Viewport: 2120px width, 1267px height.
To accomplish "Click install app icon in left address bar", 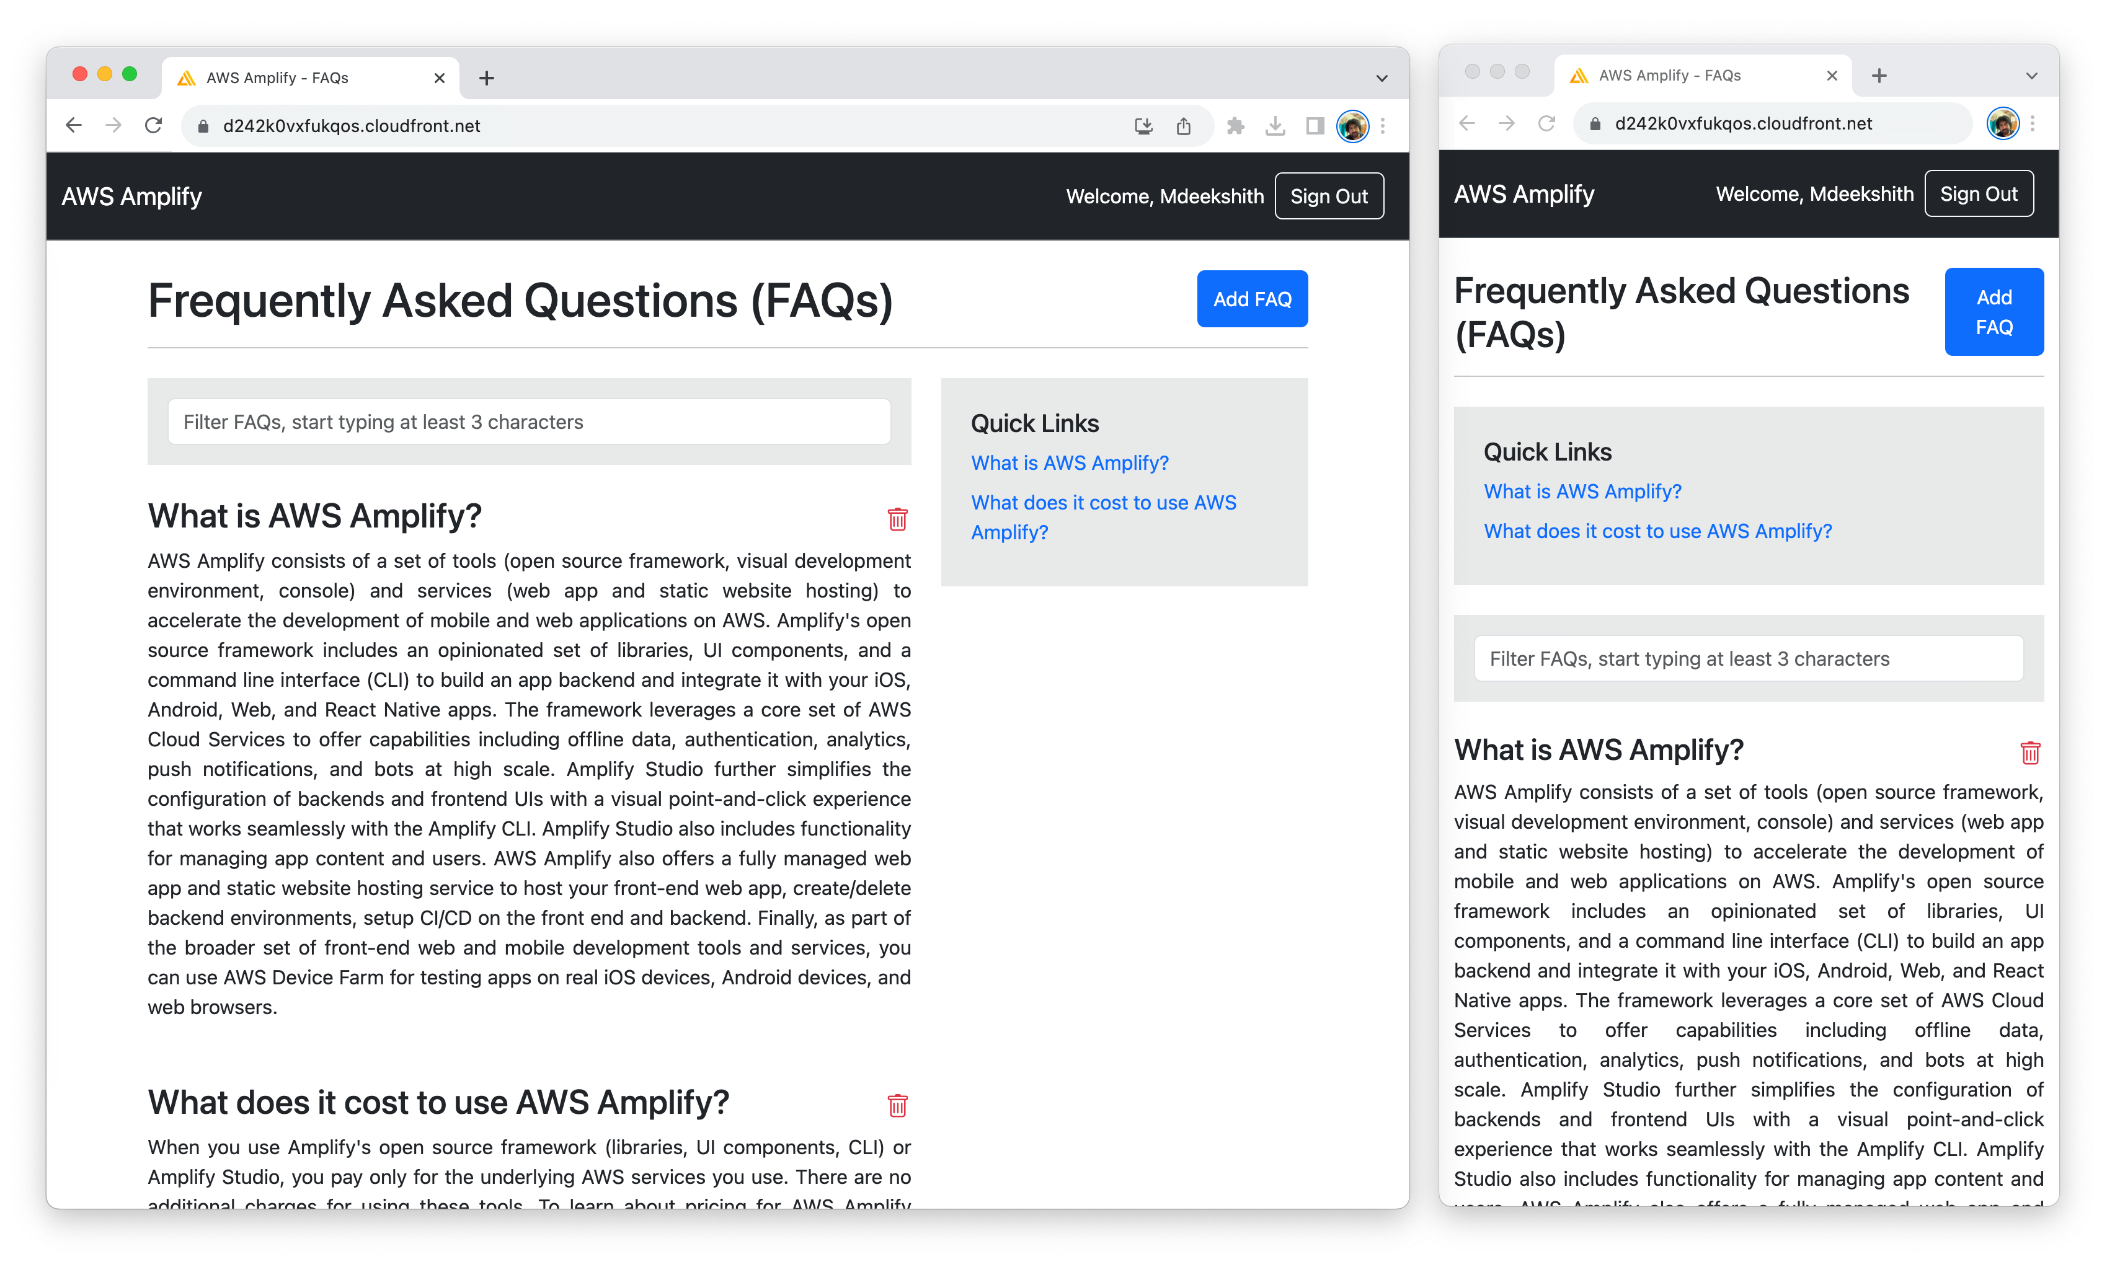I will 1143,126.
